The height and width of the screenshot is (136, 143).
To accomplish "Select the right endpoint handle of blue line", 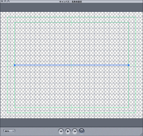I will click(129, 65).
